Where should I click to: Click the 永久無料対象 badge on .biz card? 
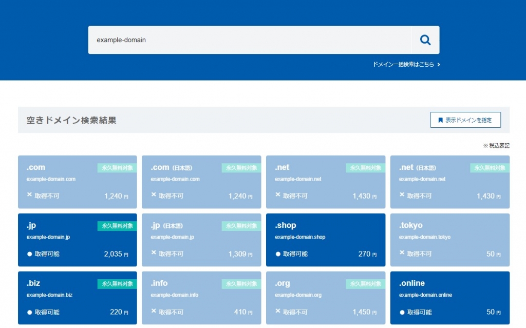pos(117,284)
